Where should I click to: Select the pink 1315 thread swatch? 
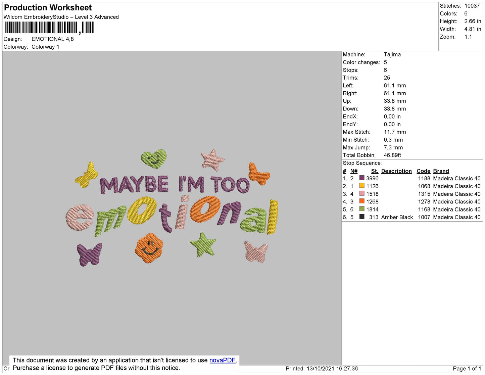(x=362, y=193)
